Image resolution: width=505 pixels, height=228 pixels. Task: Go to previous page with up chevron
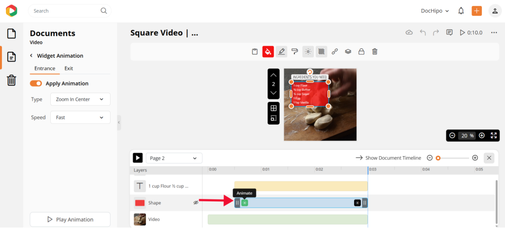[273, 75]
